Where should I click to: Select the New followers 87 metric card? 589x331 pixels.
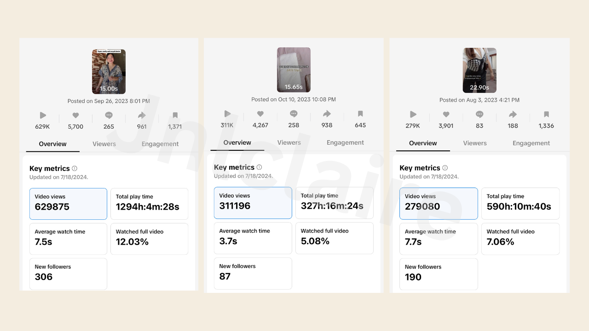253,273
